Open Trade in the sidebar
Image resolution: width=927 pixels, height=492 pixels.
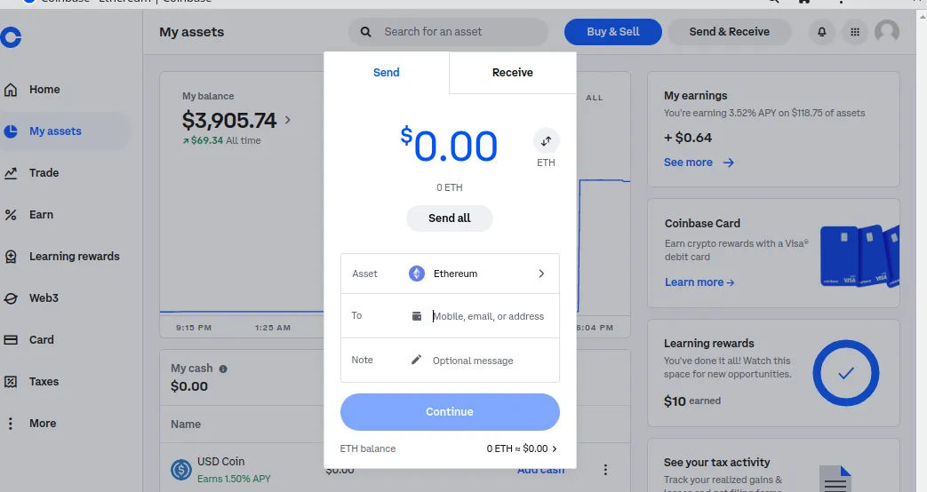click(x=44, y=173)
